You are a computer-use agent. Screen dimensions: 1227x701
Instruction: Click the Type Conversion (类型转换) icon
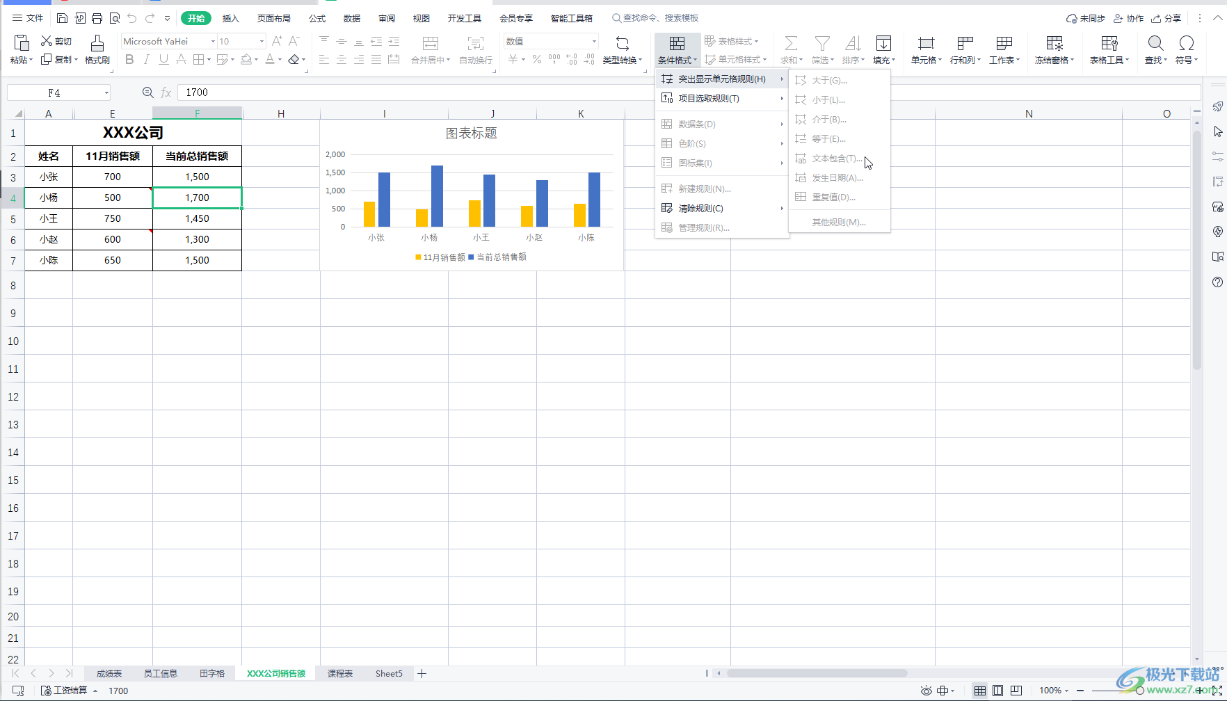(x=623, y=44)
